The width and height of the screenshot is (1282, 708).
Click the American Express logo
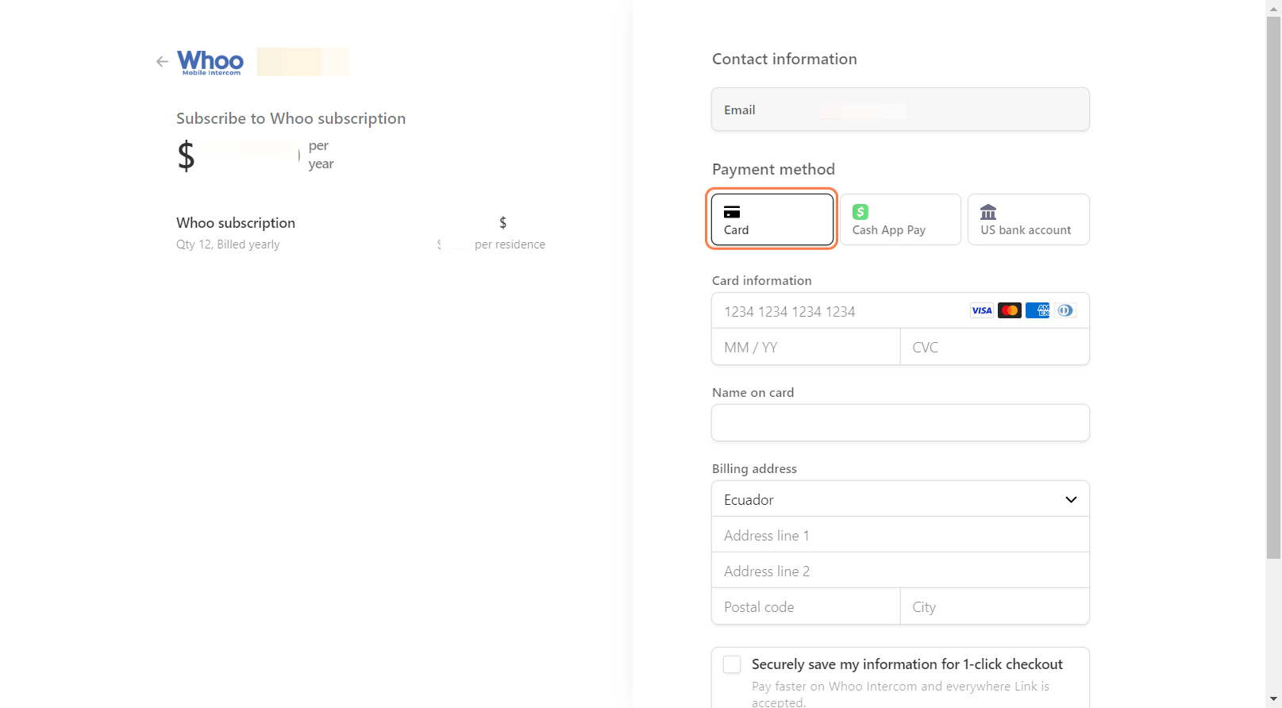click(x=1038, y=310)
